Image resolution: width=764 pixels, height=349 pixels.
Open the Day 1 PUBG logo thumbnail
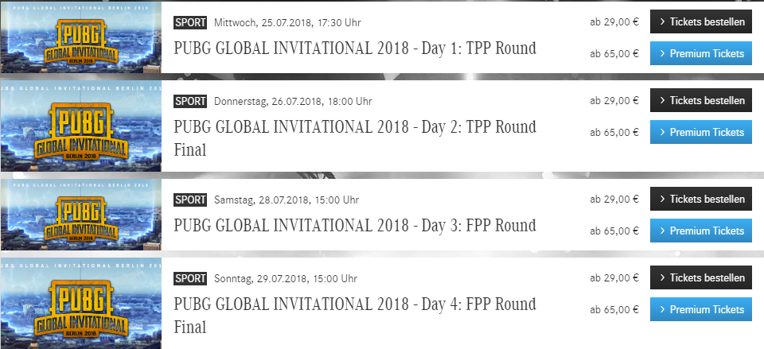click(81, 37)
